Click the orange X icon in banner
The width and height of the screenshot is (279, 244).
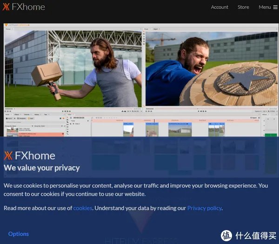(8, 155)
